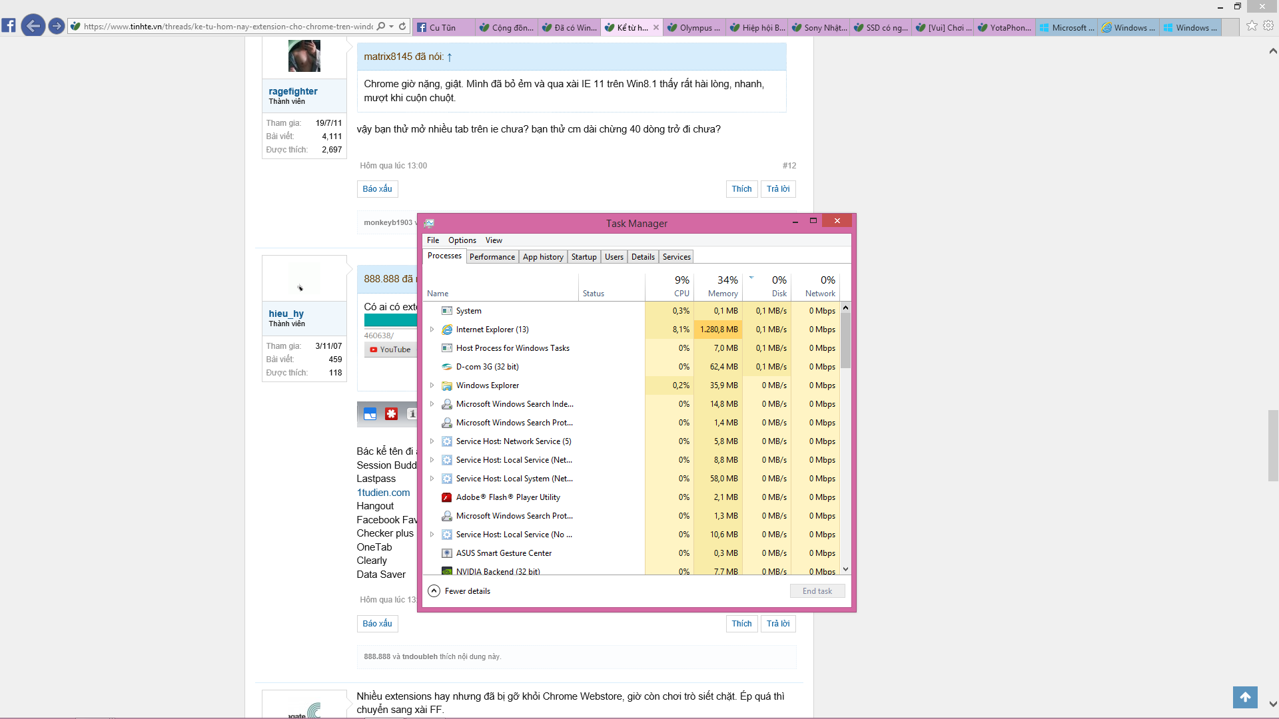Click the red asterisk extension icon in image

pyautogui.click(x=391, y=414)
